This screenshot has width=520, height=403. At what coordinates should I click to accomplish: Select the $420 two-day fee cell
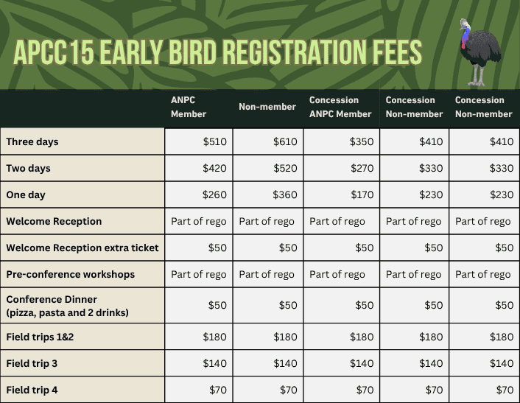(214, 168)
